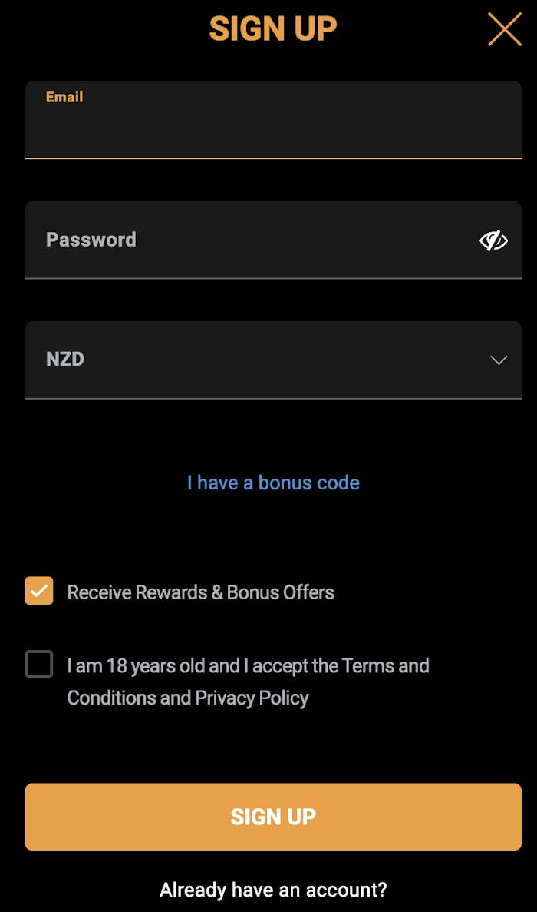Click the "Password" placeholder text

click(x=91, y=240)
